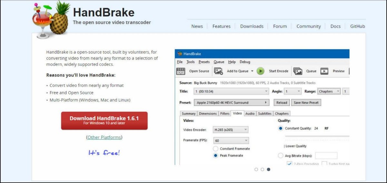Click the Download HandBrake 1.6.1 button
The image size is (387, 183).
pos(104,120)
